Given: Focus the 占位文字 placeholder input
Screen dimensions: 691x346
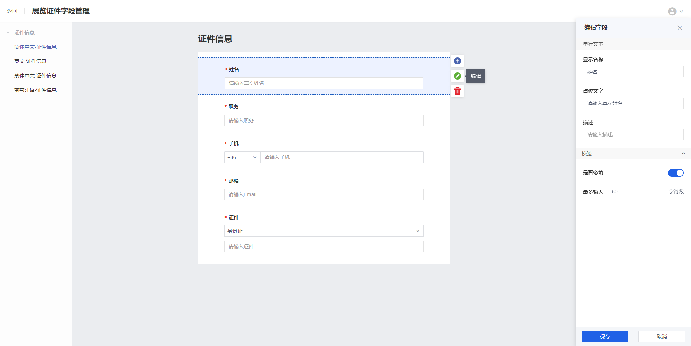Looking at the screenshot, I should coord(633,103).
